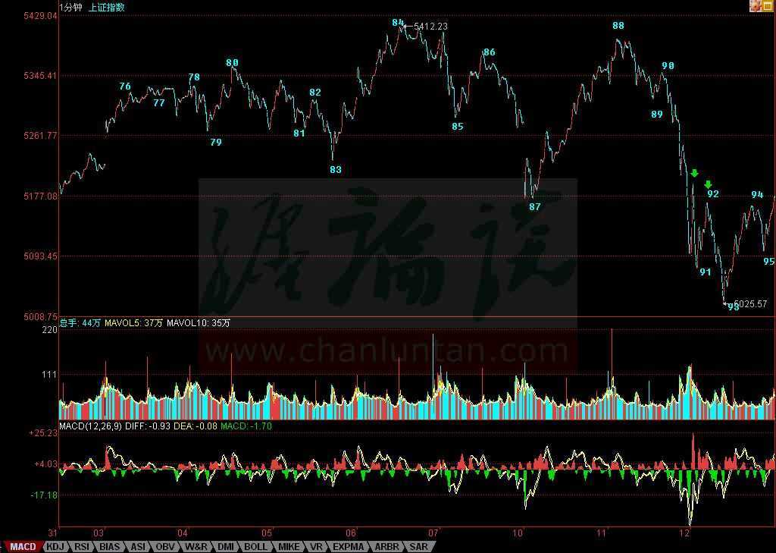776x553 pixels.
Task: Switch to the EXPMA indicator tab
Action: [348, 546]
